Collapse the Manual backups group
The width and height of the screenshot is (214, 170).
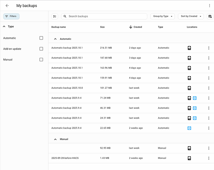[55, 139]
